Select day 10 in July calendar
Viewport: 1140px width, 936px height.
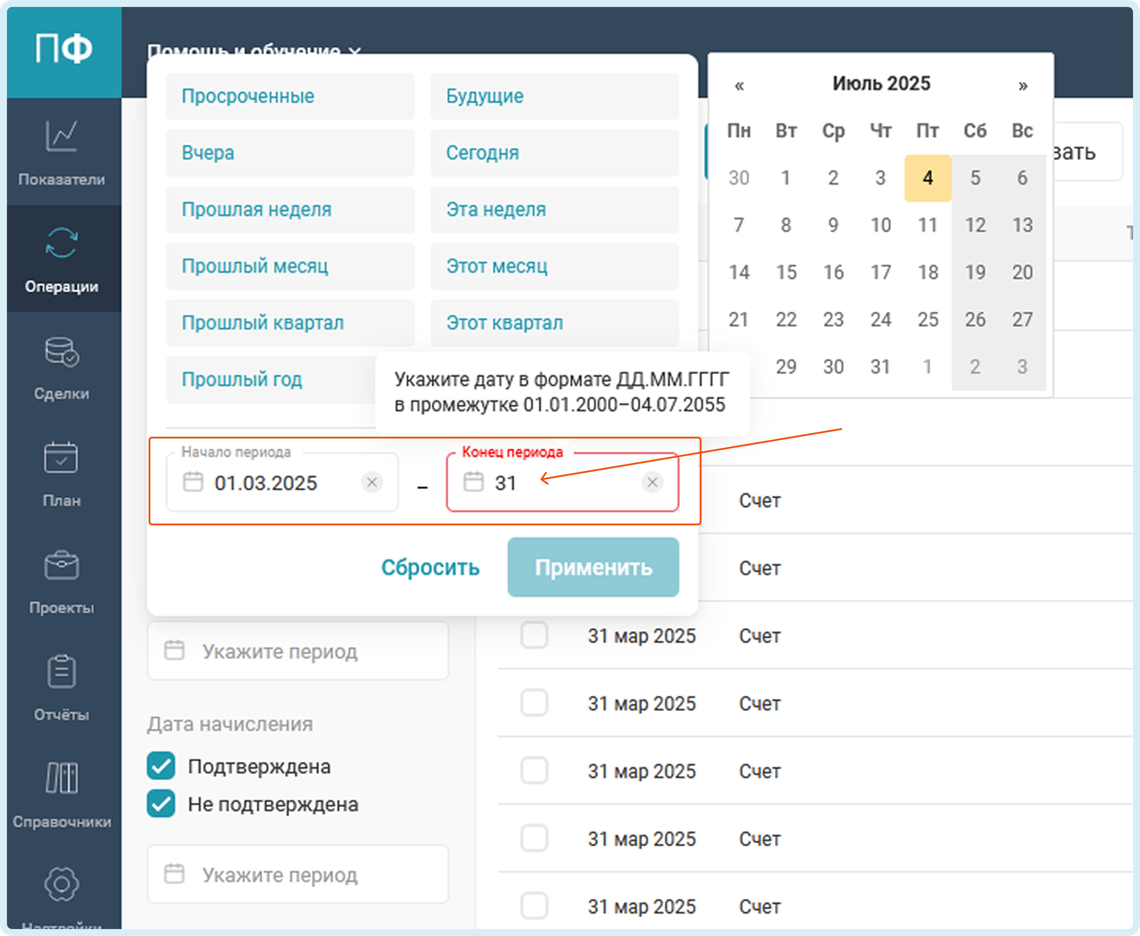[x=880, y=225]
